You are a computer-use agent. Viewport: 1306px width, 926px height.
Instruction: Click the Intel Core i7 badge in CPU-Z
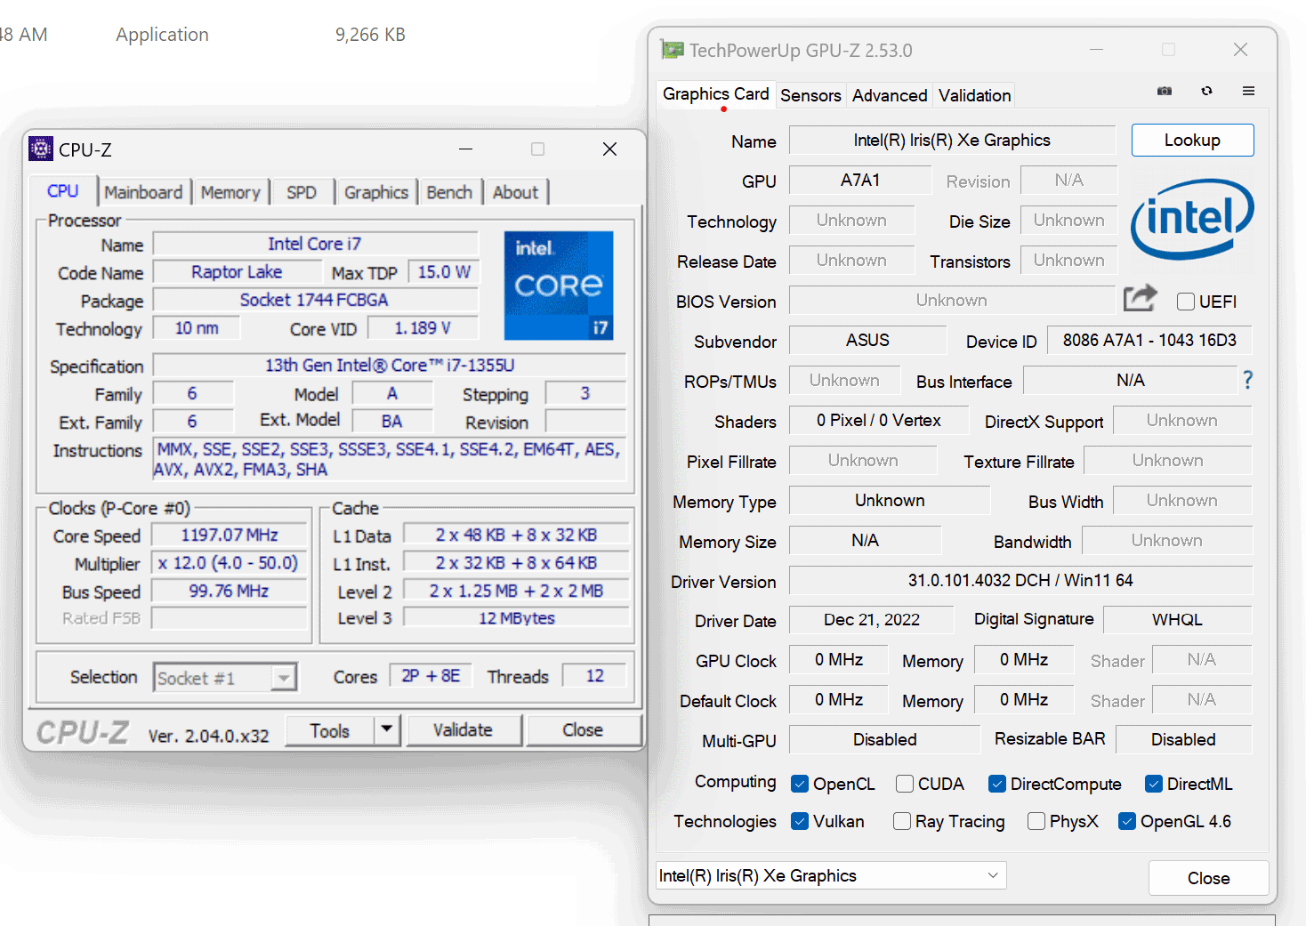(x=559, y=286)
